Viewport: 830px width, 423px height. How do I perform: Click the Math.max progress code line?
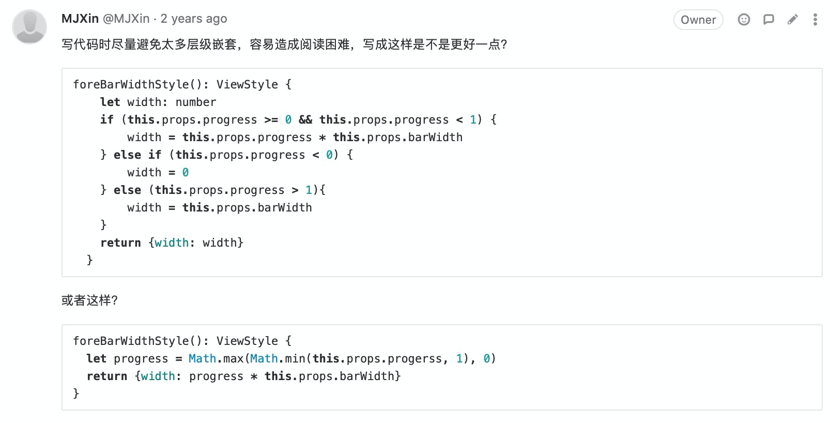[x=291, y=358]
